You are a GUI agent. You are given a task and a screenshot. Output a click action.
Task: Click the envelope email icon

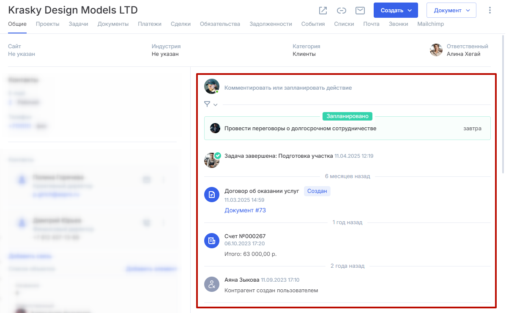pos(360,11)
